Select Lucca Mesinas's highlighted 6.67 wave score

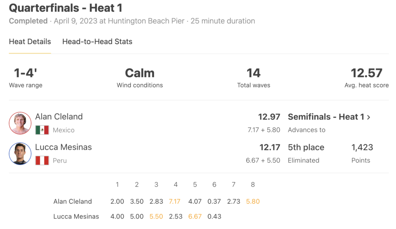coord(195,217)
